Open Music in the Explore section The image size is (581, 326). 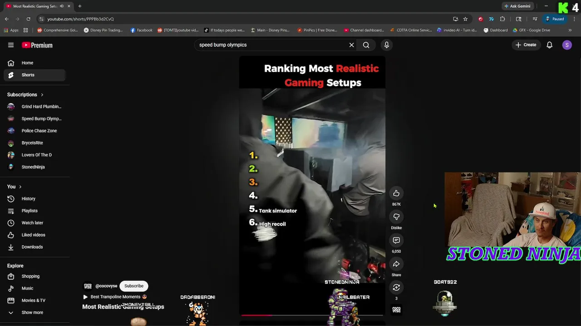[x=34, y=288]
